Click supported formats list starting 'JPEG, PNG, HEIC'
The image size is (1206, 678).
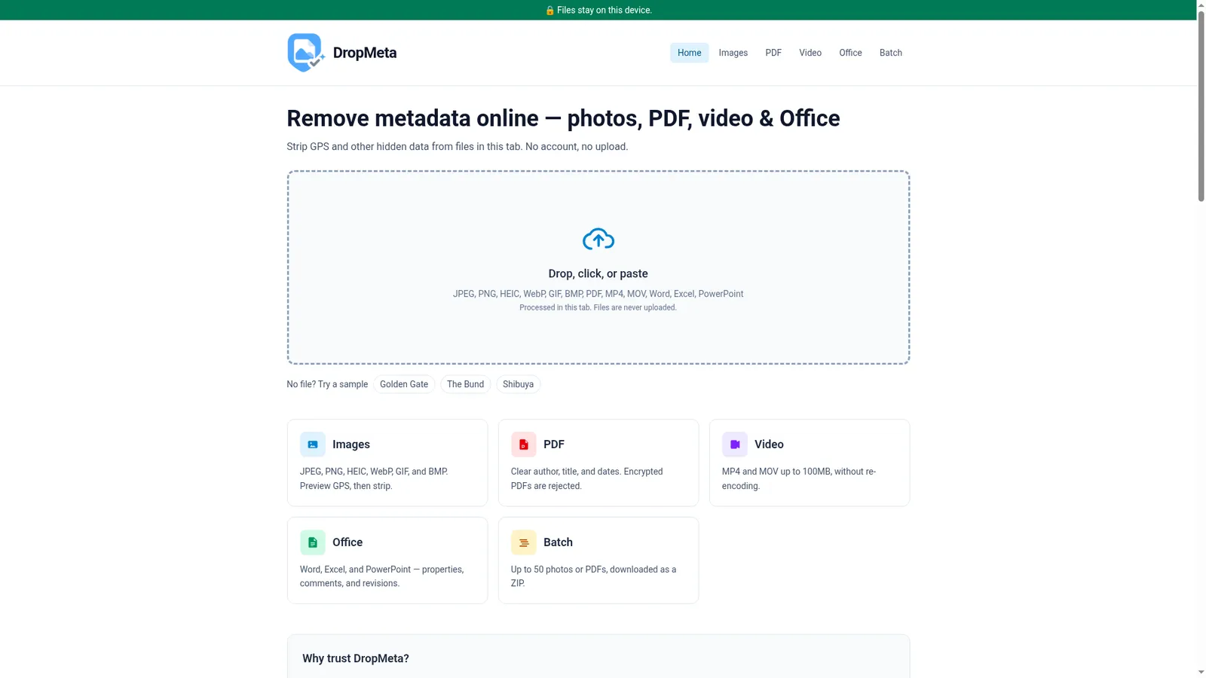tap(598, 294)
